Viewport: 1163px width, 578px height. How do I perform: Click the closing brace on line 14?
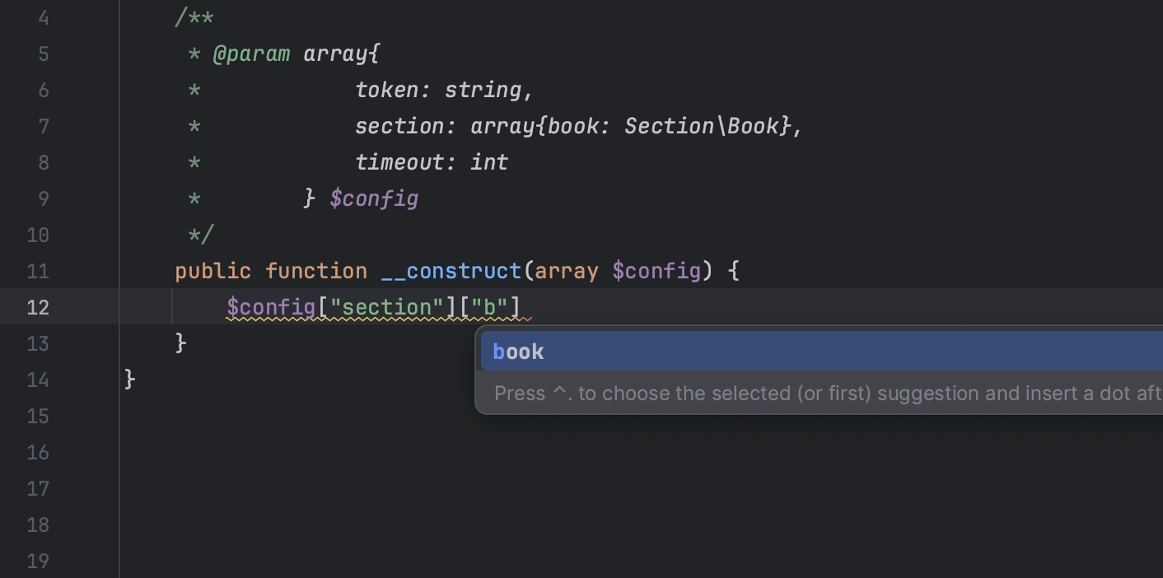click(128, 380)
